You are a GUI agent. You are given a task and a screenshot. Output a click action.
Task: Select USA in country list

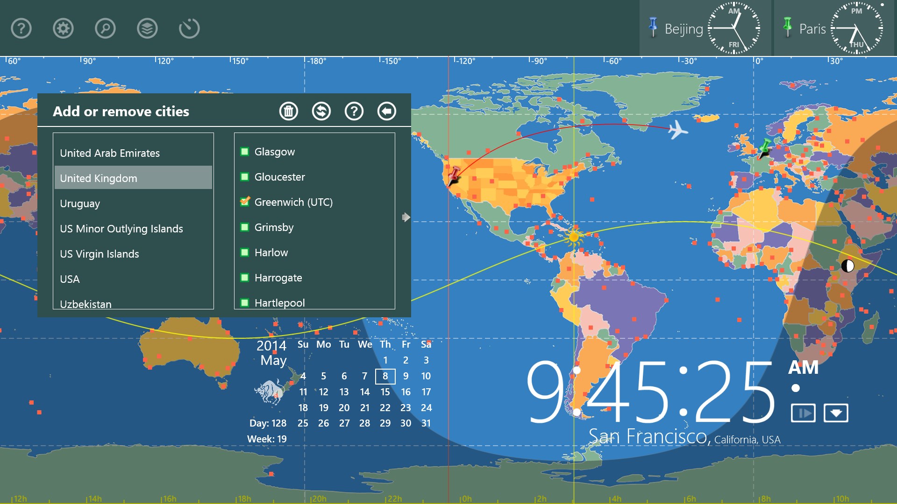[70, 279]
